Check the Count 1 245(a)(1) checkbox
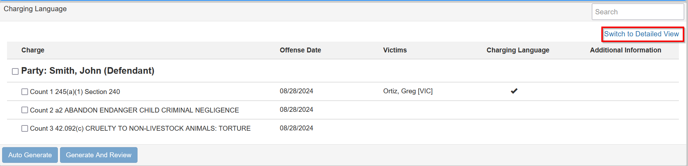 click(25, 92)
